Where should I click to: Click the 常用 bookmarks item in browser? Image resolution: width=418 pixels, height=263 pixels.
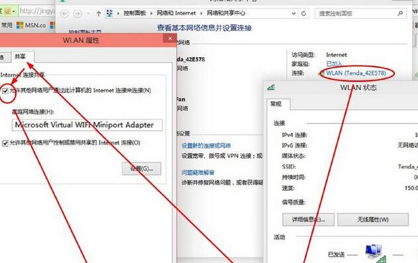click(x=7, y=25)
